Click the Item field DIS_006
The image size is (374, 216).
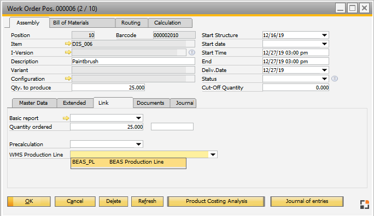point(133,44)
